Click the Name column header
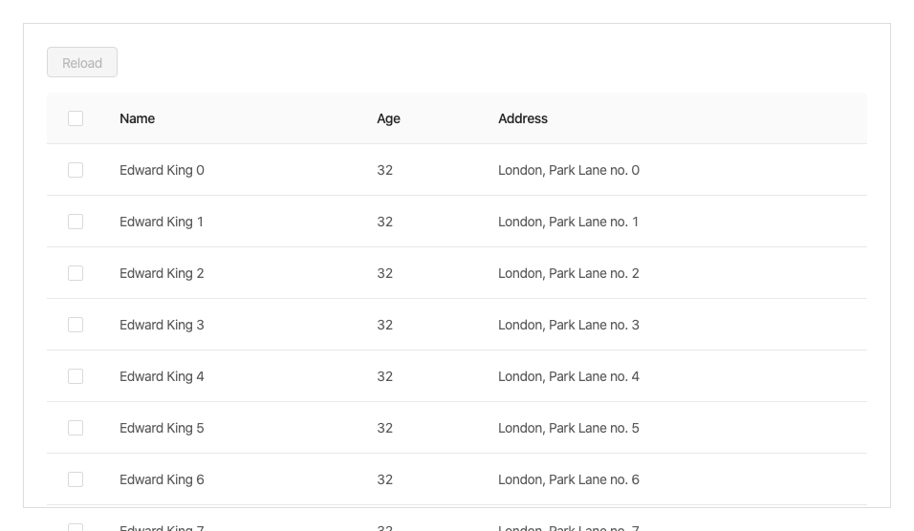The width and height of the screenshot is (914, 531). [137, 118]
